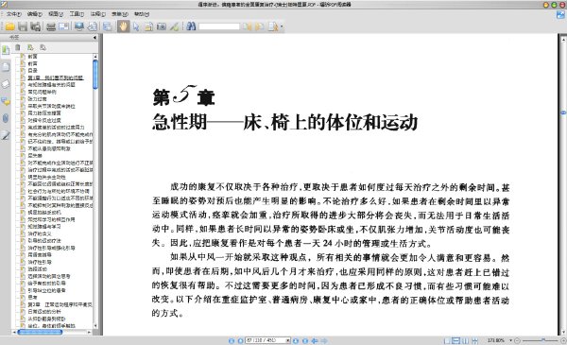Screen dimensions: 567x345
Task: Click the find previous icon beside search box
Action: pos(247,26)
